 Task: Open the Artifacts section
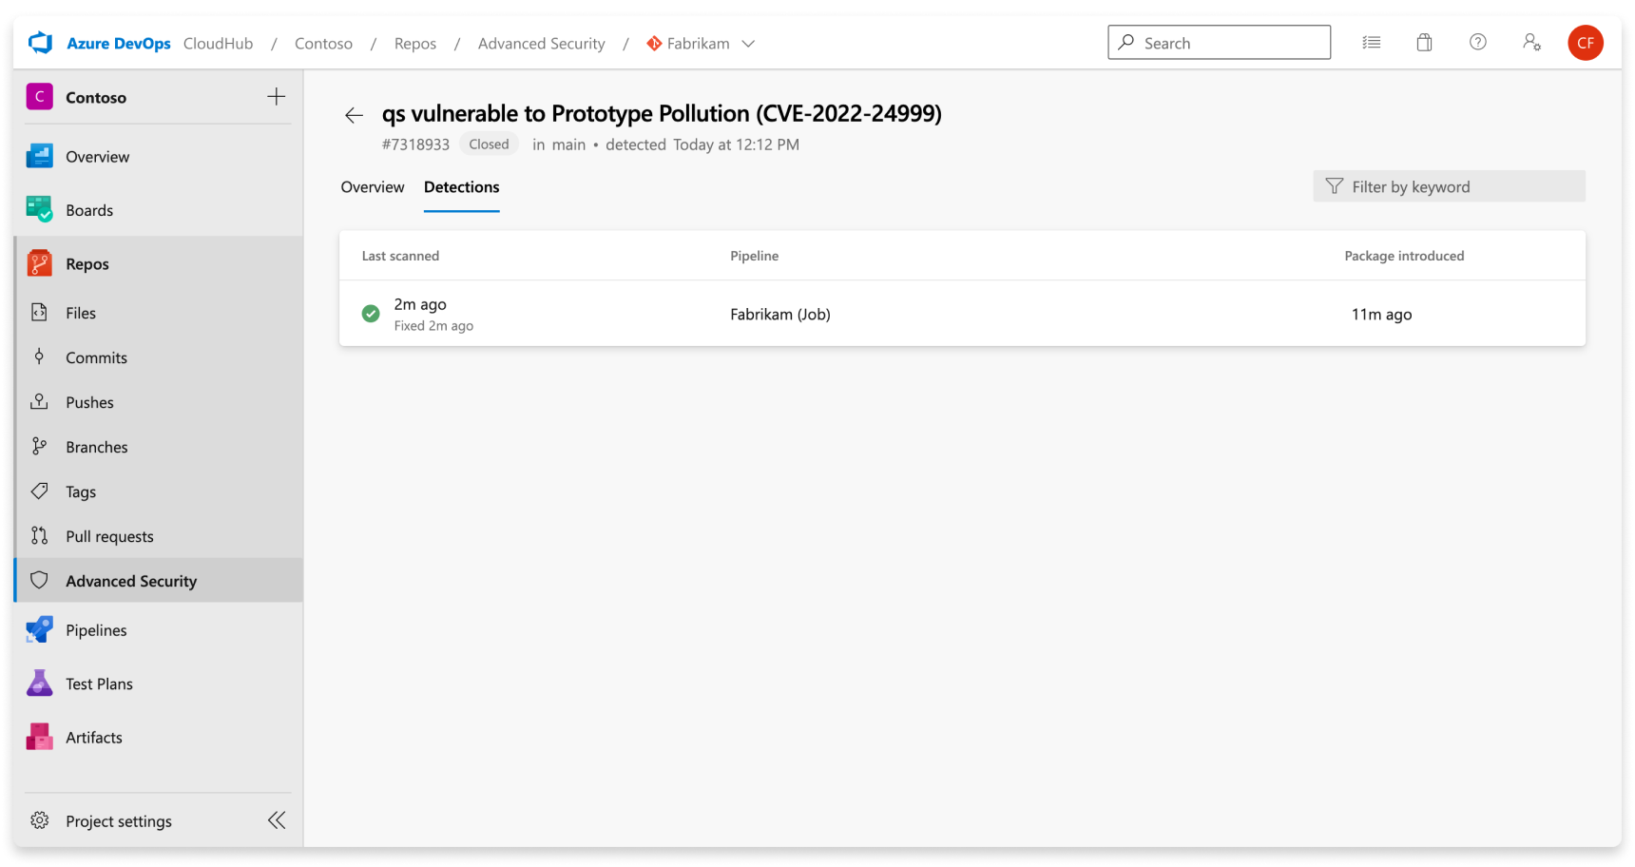click(x=93, y=737)
